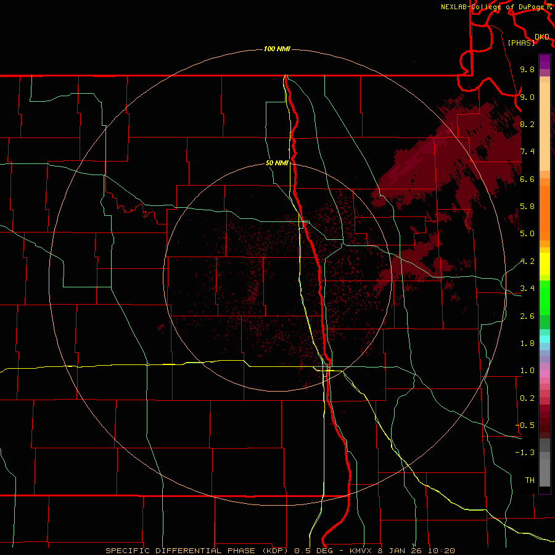Pick the orange color band
The image size is (555, 555).
click(x=545, y=213)
